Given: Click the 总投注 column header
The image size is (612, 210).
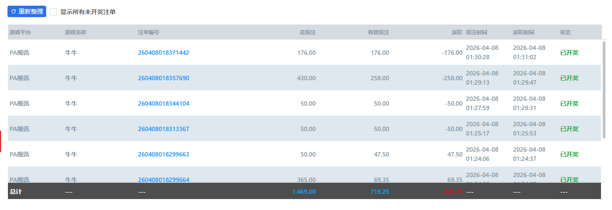Looking at the screenshot, I should [308, 32].
